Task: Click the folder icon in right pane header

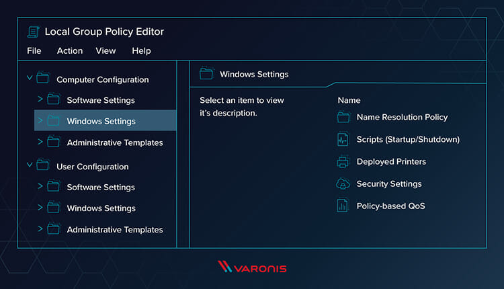Action: click(206, 73)
